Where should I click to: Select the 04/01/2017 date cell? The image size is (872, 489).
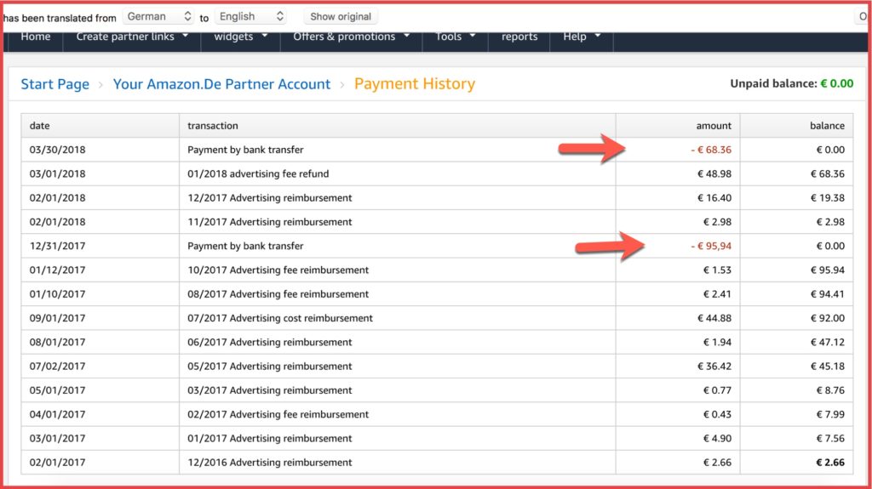[x=100, y=414]
